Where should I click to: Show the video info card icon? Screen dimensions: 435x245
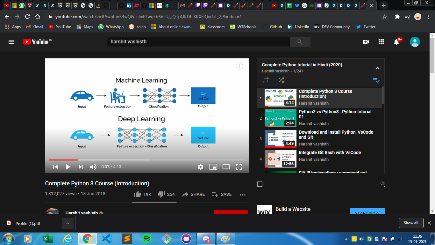point(239,66)
